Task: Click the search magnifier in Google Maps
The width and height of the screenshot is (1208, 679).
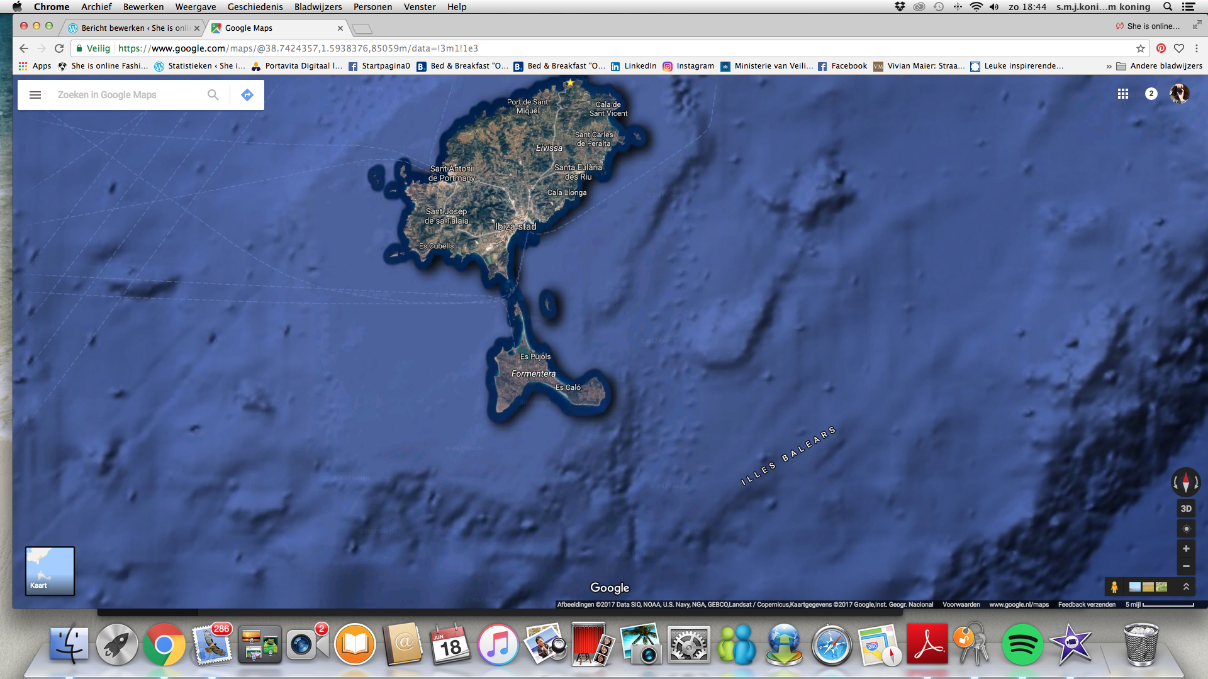Action: pos(213,95)
